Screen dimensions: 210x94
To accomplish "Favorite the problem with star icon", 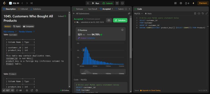I will pos(27,90).
